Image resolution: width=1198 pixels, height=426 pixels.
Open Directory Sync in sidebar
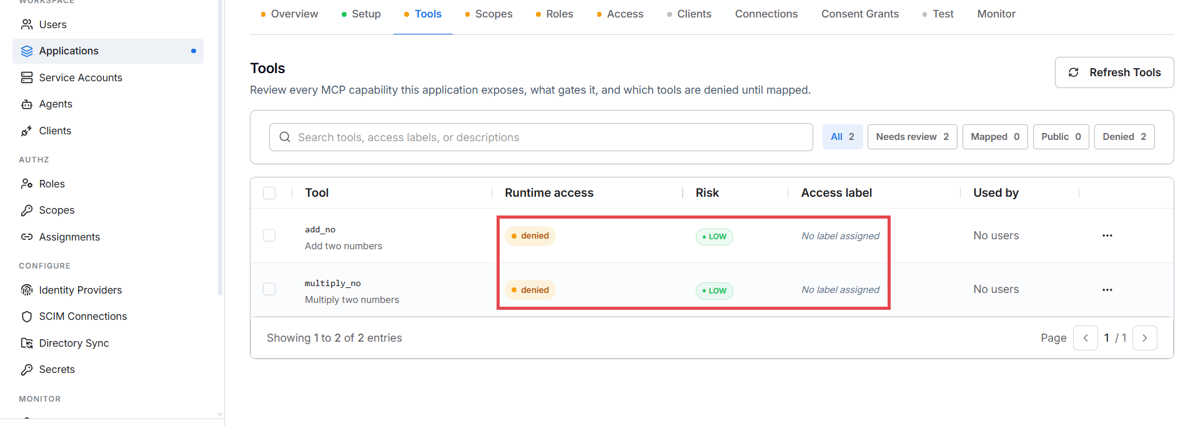[x=108, y=343]
